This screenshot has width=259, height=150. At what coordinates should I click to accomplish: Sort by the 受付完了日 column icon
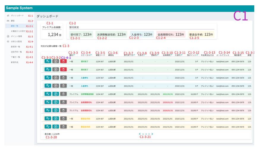pyautogui.click(x=134, y=55)
